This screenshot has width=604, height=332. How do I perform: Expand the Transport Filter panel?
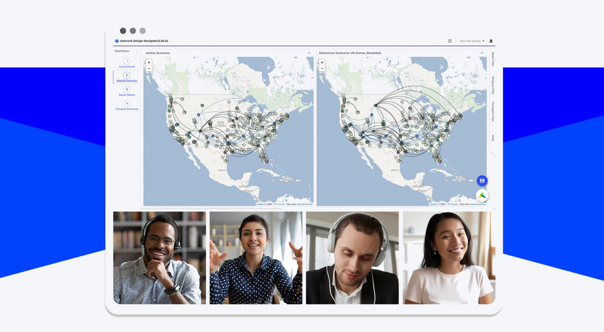492,110
